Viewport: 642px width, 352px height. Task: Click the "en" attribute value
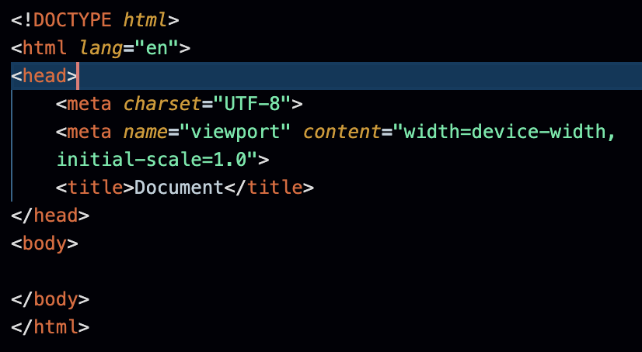click(x=157, y=48)
